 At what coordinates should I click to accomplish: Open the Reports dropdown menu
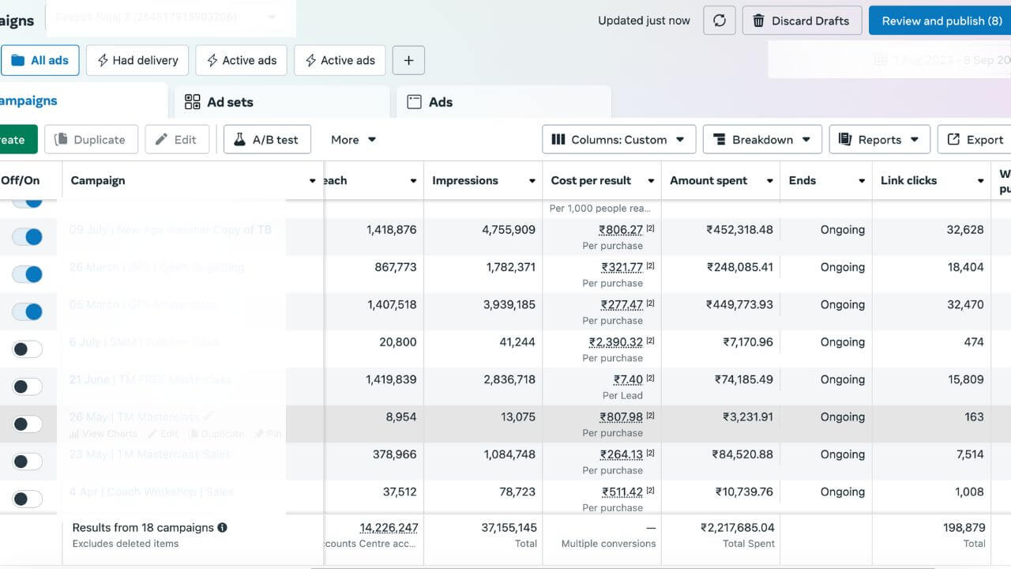[878, 140]
